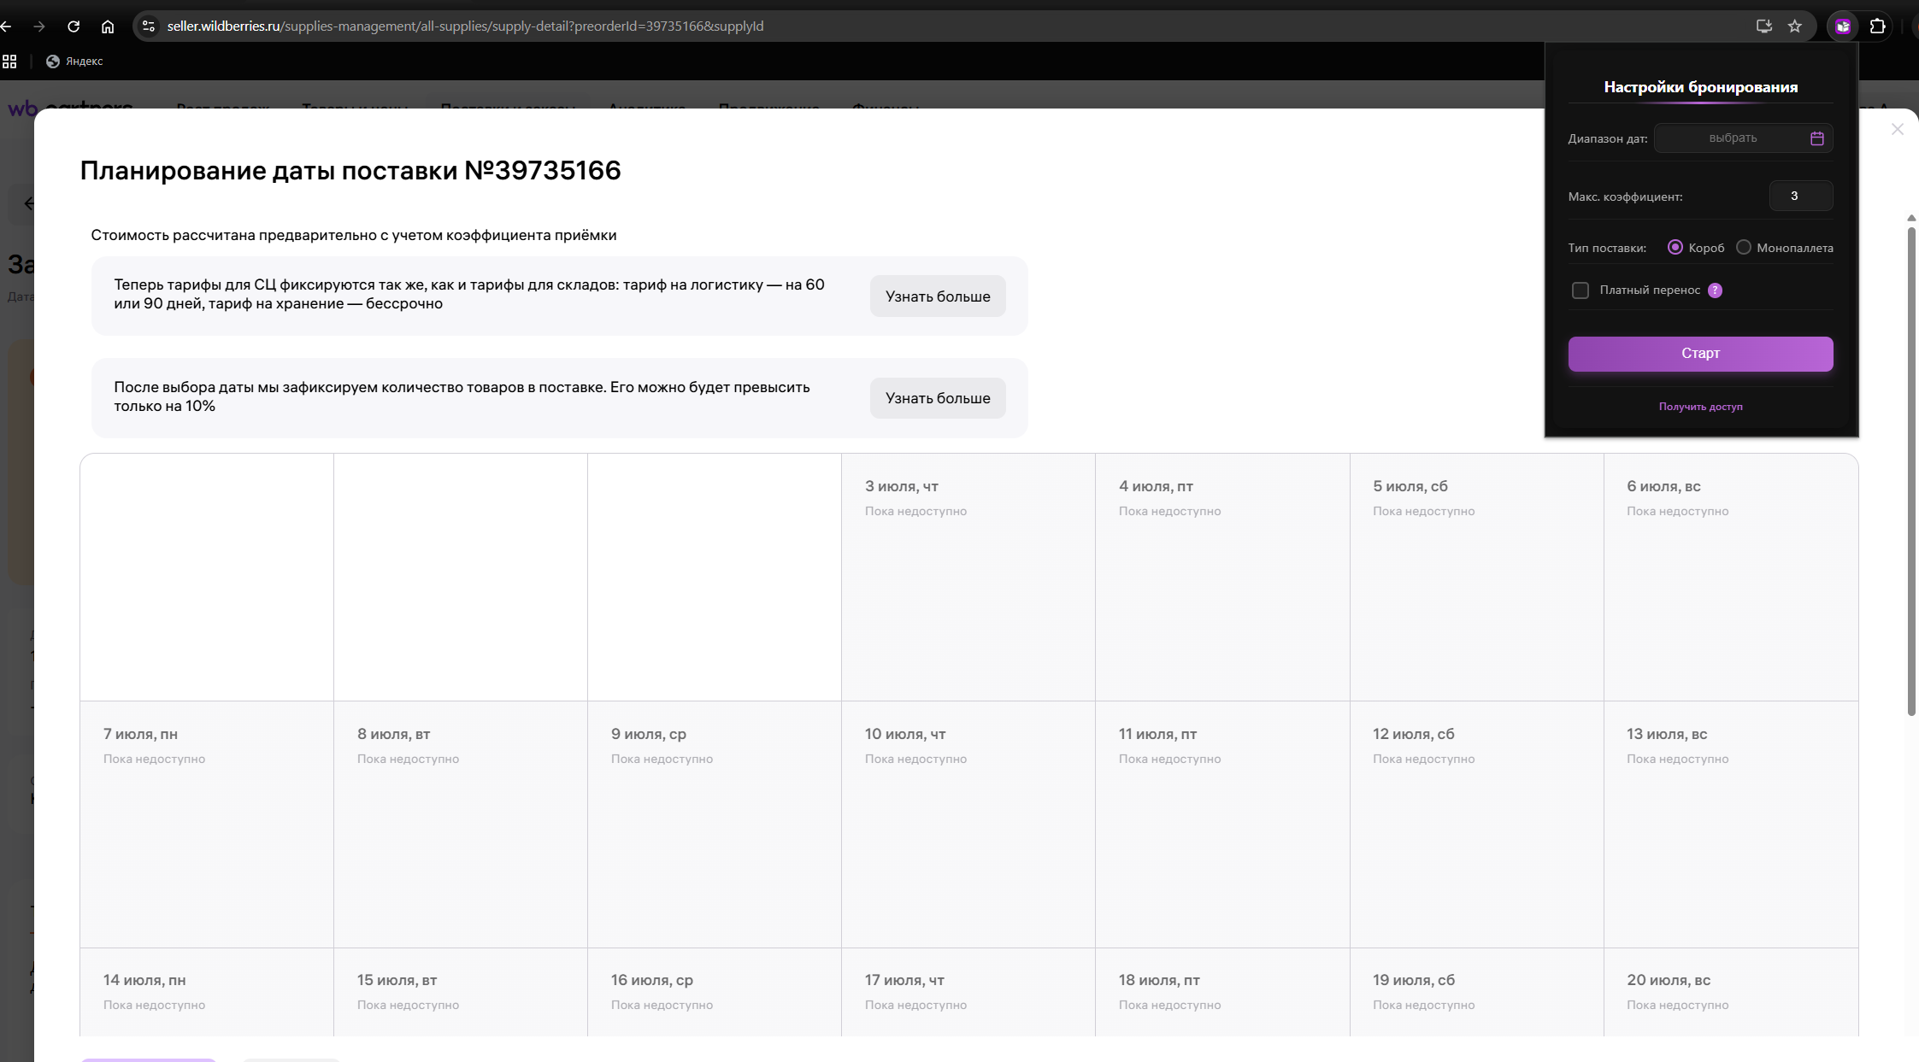Bookmark this page with the star
Image resolution: width=1919 pixels, height=1062 pixels.
1795,26
